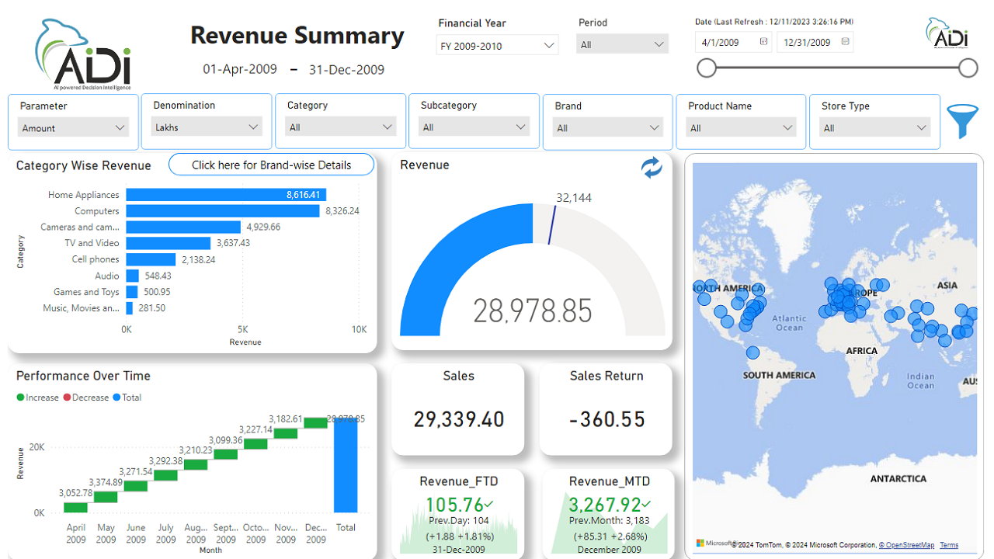Image resolution: width=994 pixels, height=559 pixels.
Task: Click the Terms link on map
Action: point(949,545)
